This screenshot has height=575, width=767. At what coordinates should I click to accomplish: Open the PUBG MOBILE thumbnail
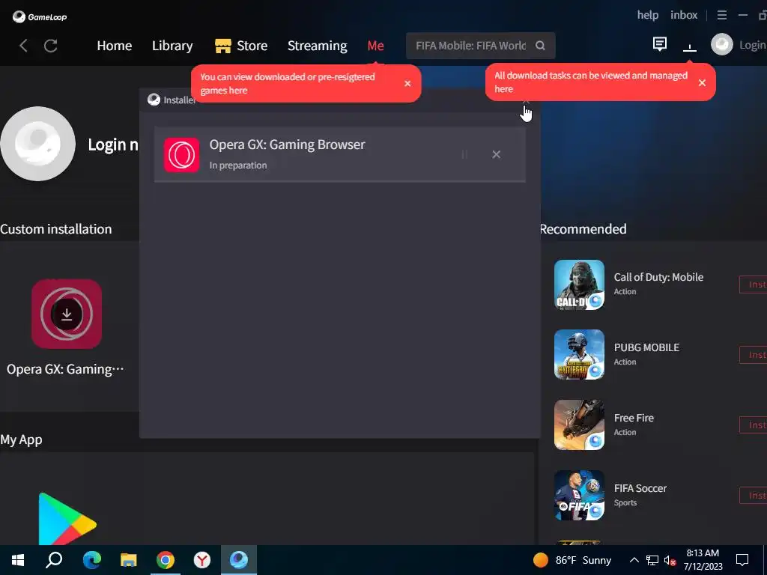[x=579, y=354]
